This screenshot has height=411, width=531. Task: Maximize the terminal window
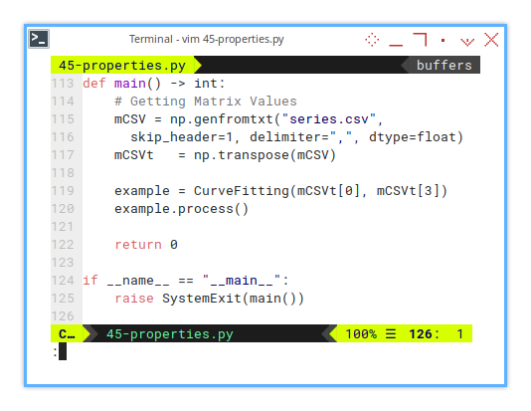coord(420,39)
